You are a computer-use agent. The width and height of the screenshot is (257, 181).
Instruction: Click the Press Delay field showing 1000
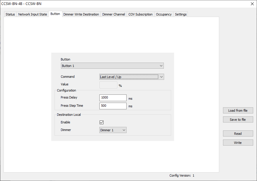[113, 98]
